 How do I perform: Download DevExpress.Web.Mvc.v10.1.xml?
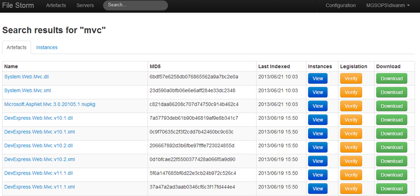[x=392, y=134]
